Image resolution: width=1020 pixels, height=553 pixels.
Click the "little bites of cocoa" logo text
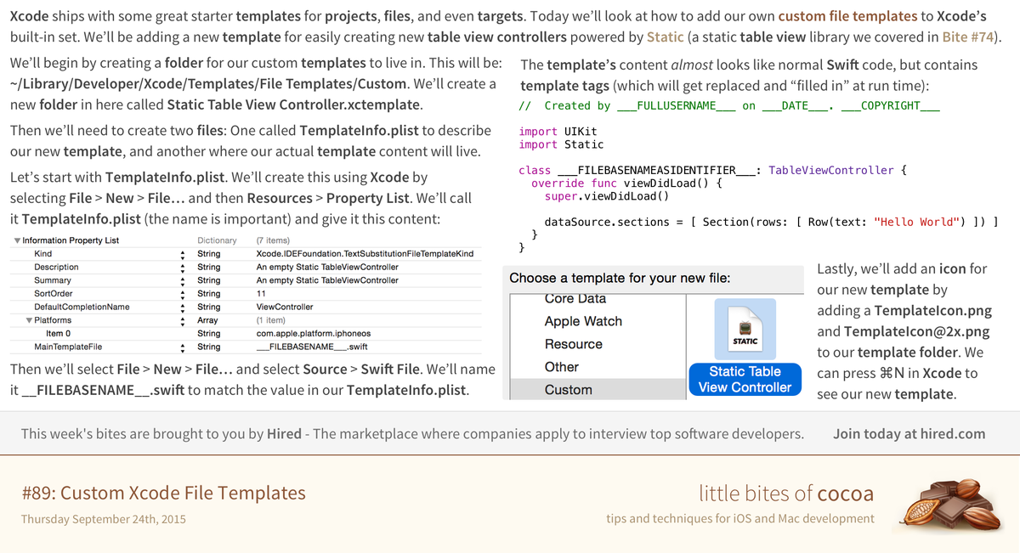pyautogui.click(x=786, y=493)
